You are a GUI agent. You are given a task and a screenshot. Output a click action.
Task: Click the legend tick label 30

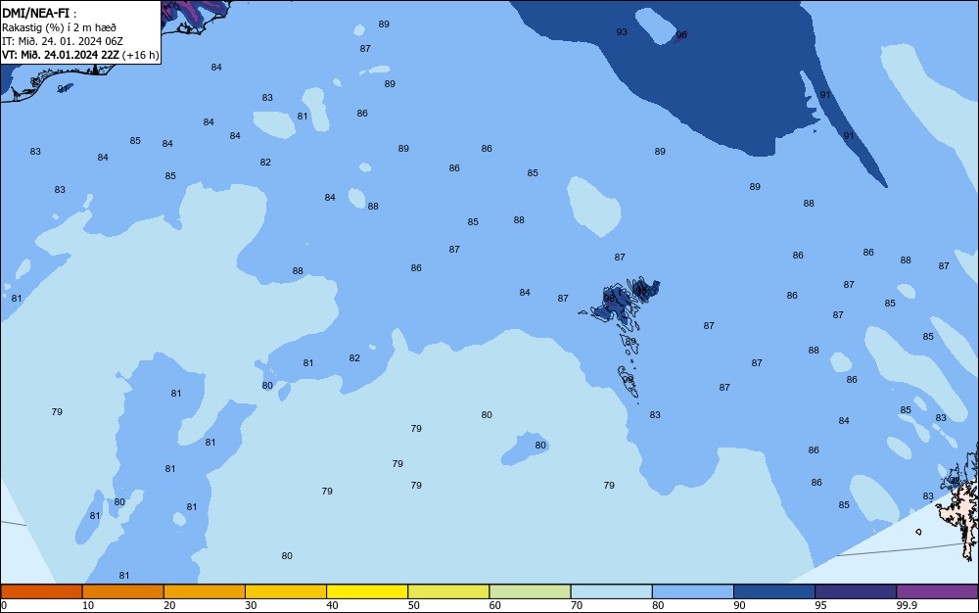coord(251,605)
